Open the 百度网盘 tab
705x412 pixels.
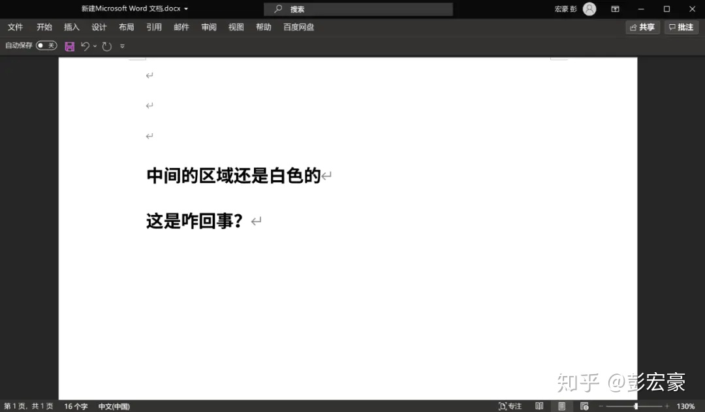[298, 27]
